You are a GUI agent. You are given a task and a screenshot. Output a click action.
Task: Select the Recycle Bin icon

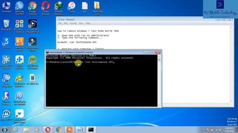point(6,25)
